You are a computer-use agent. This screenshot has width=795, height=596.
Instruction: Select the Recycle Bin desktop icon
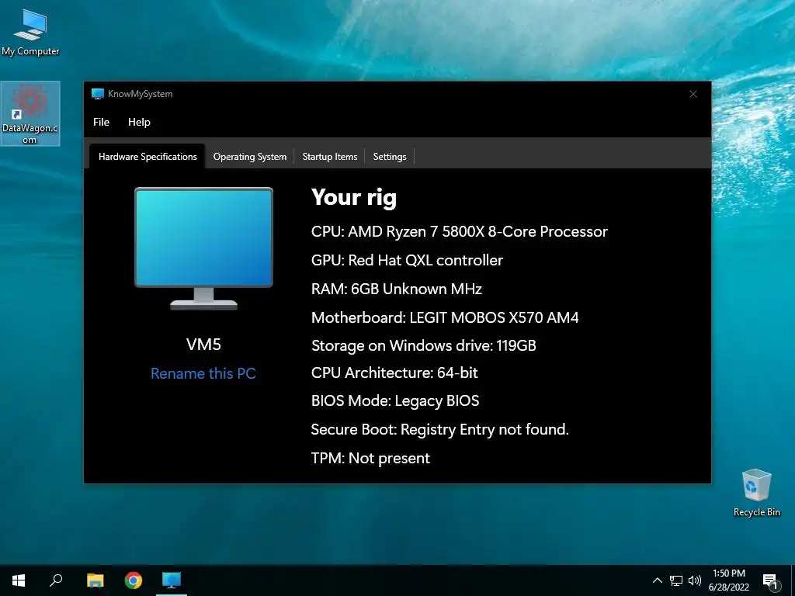tap(756, 493)
